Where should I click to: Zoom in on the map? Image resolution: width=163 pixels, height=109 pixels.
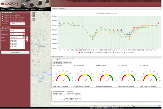coord(34,13)
